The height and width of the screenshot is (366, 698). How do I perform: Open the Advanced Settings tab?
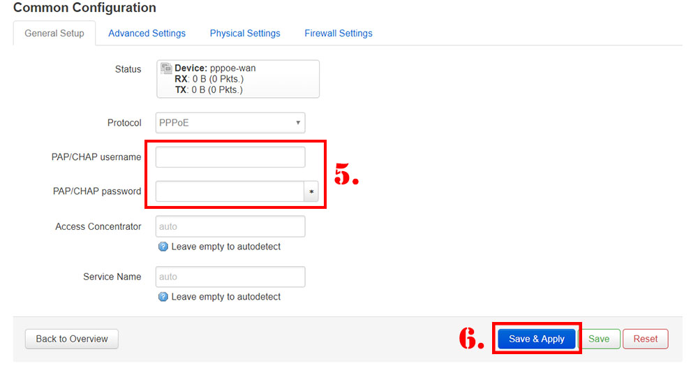pyautogui.click(x=147, y=34)
